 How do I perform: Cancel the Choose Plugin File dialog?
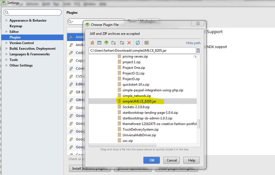click(171, 160)
